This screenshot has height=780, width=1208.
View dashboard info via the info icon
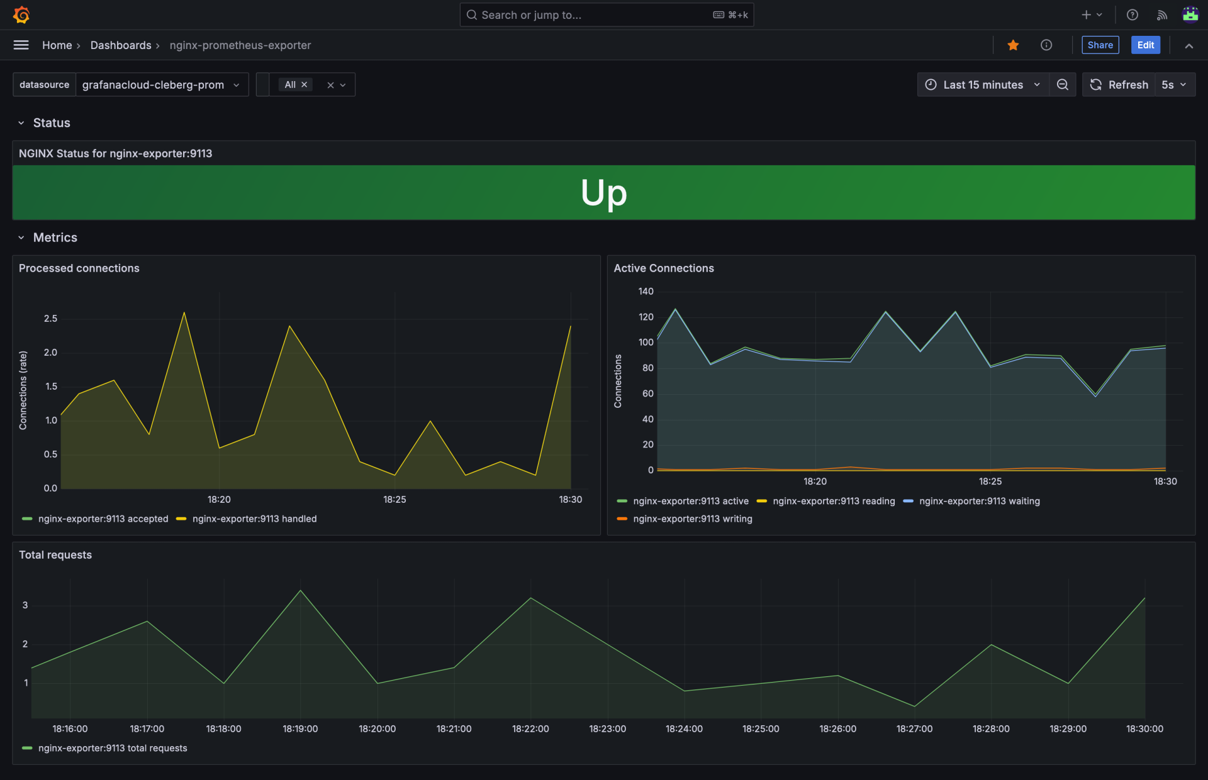pyautogui.click(x=1046, y=45)
